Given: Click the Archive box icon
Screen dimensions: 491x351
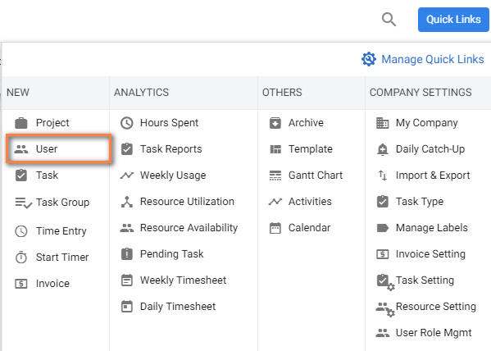Looking at the screenshot, I should pyautogui.click(x=275, y=123).
